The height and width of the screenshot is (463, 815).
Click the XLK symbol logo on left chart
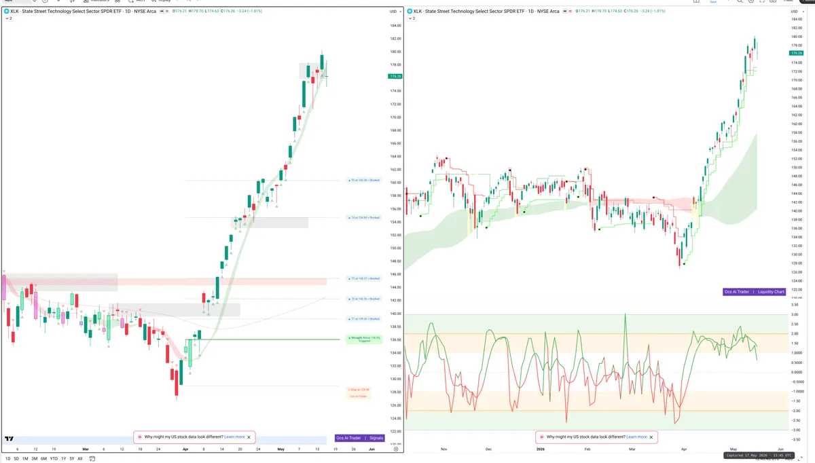pyautogui.click(x=6, y=12)
